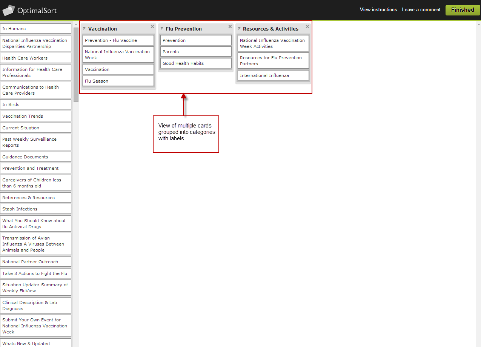The height and width of the screenshot is (347, 481).
Task: Collapse the Resources & Activities category triangle
Action: coord(239,28)
